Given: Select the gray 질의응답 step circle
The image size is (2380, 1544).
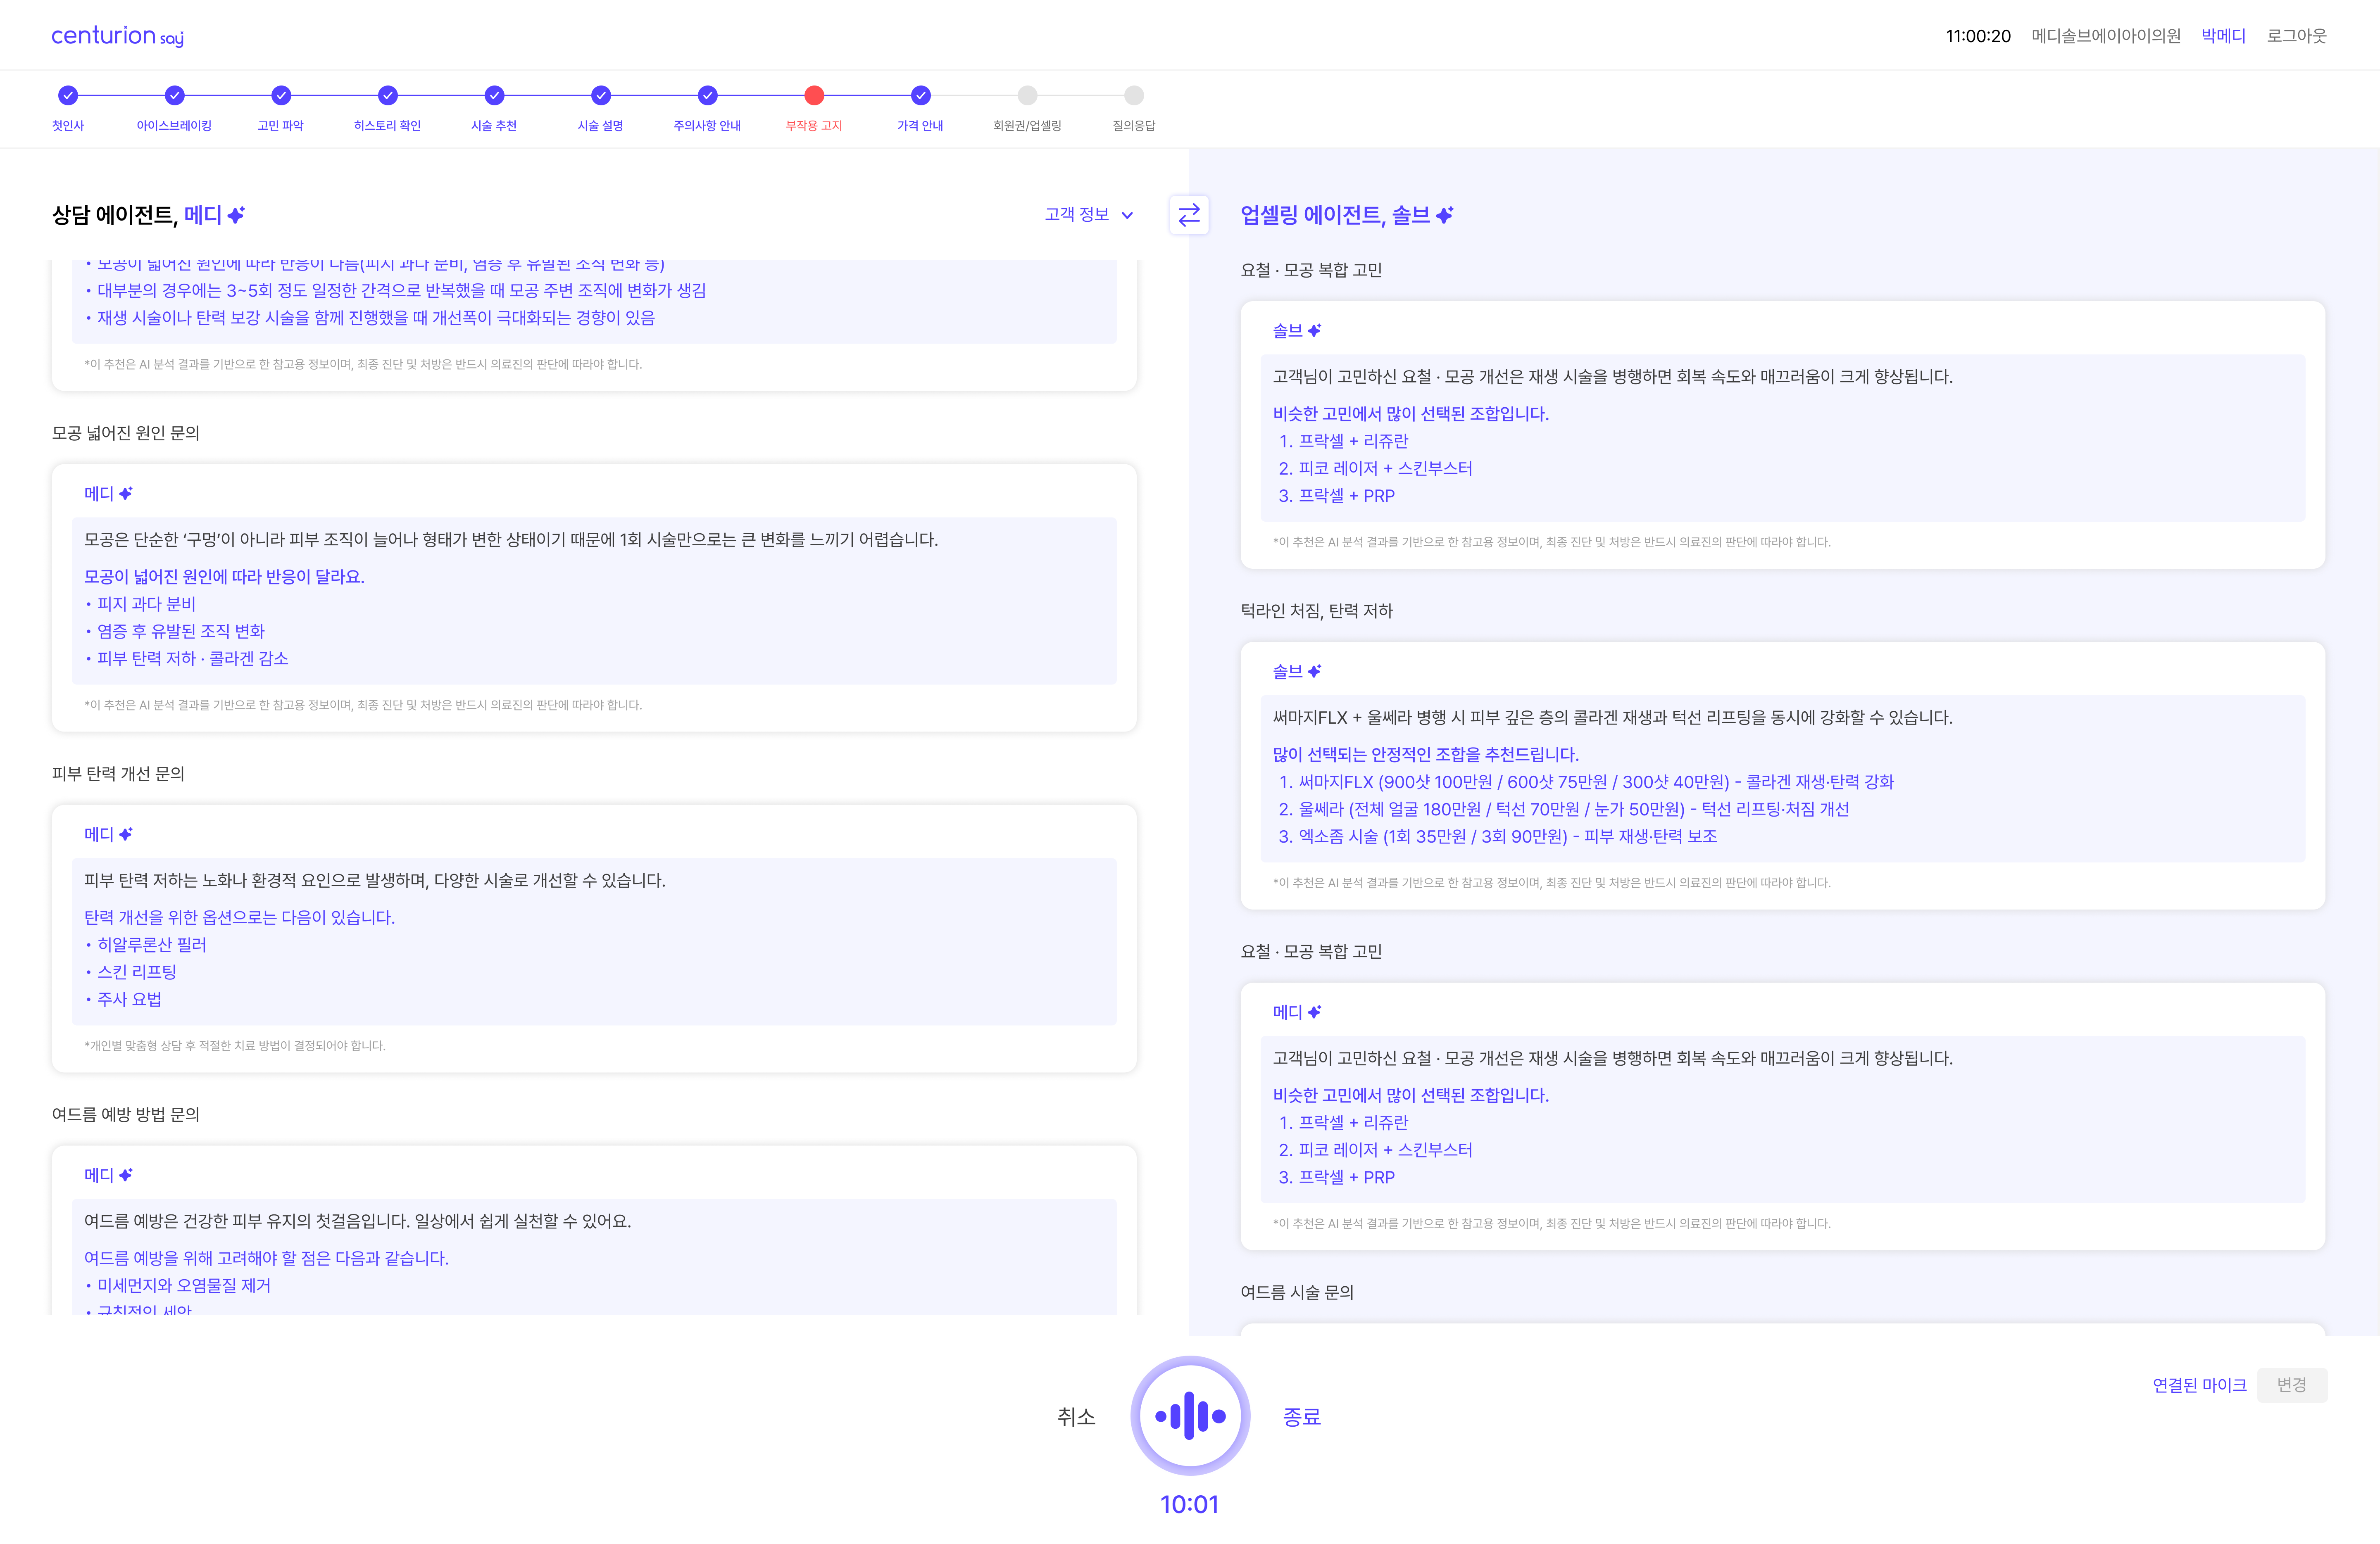Looking at the screenshot, I should pos(1133,96).
